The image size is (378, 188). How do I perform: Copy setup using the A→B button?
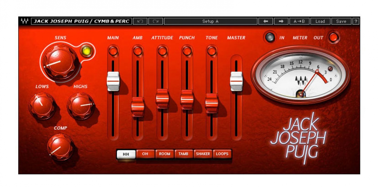(x=299, y=21)
